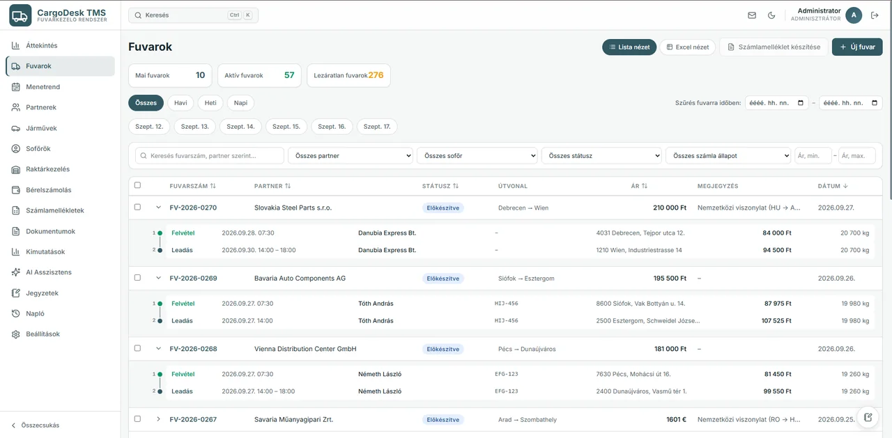Select the Szept. 14. date chip
Image resolution: width=892 pixels, height=438 pixels.
click(240, 127)
